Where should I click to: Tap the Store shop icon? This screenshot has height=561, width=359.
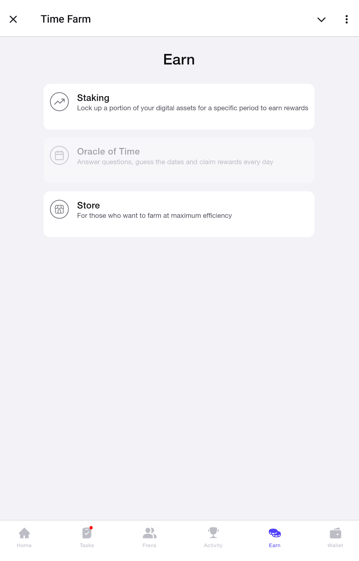[59, 209]
